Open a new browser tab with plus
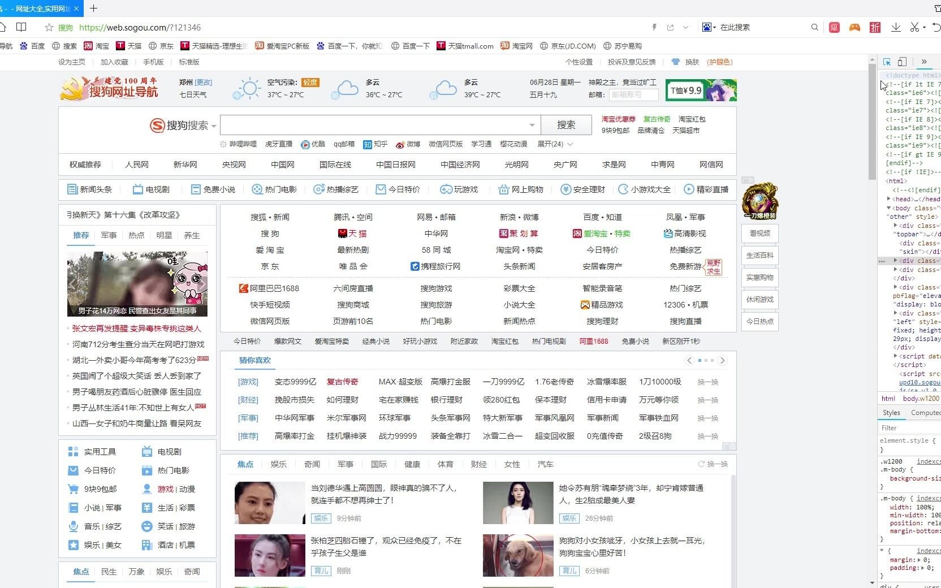941x588 pixels. point(94,8)
